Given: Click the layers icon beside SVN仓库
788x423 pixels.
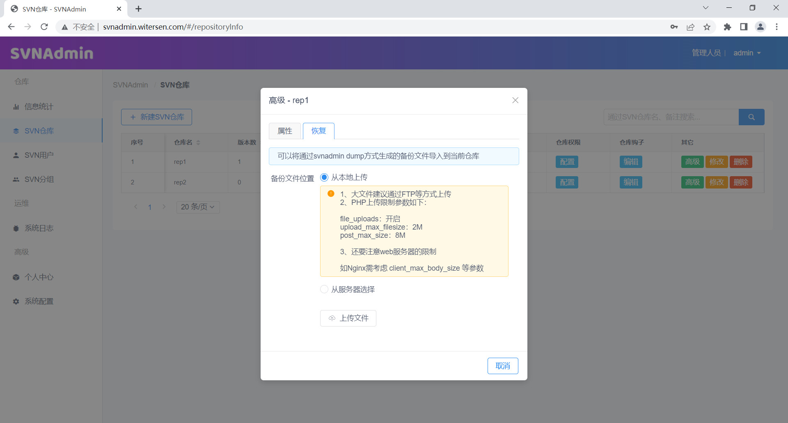Looking at the screenshot, I should coord(16,131).
